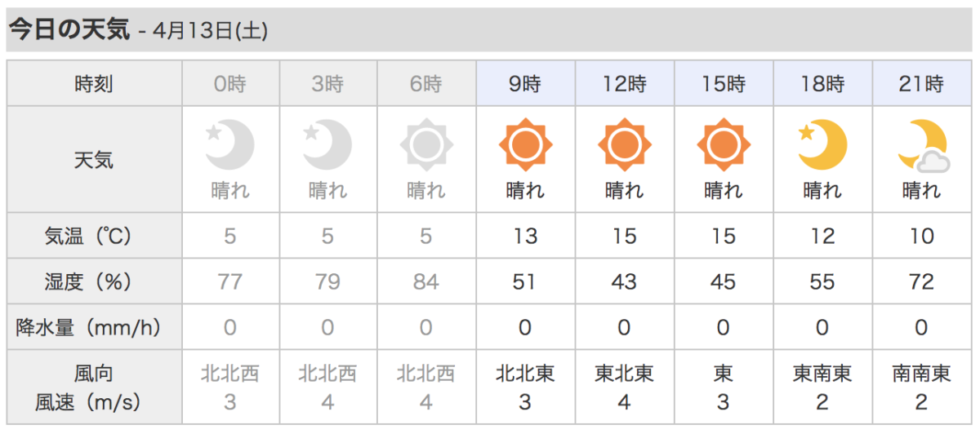Click the crescent moon icon at 0時
Viewport: 980px width, 434px height.
(230, 145)
